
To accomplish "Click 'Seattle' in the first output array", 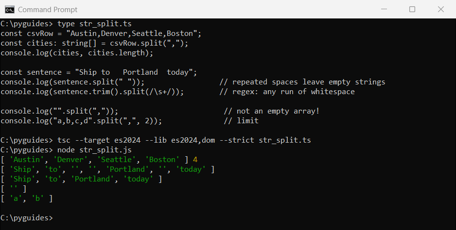I will coord(116,160).
